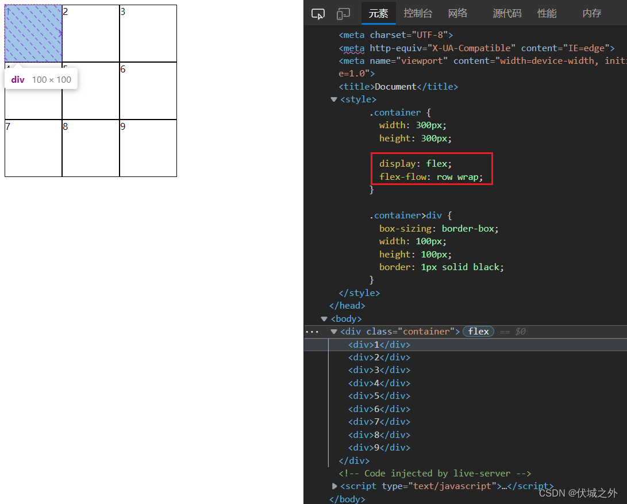Collapse the body element node
This screenshot has height=504, width=627.
coord(324,319)
